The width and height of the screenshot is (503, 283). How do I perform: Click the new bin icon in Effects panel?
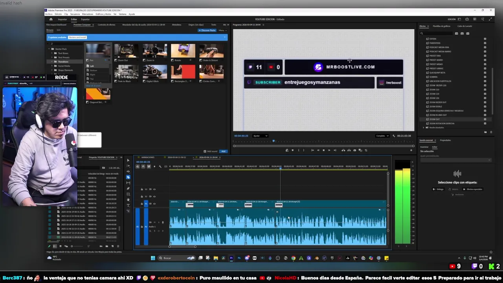[485, 132]
